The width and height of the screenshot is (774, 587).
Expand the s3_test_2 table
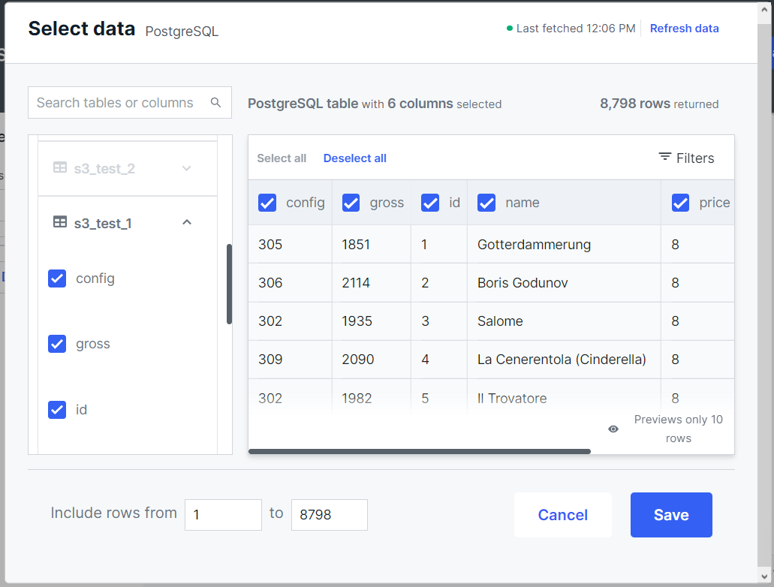coord(186,168)
